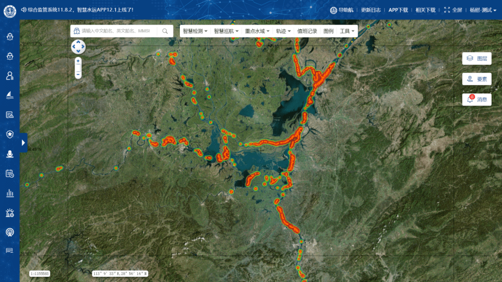The image size is (502, 282).
Task: Open the 重点水域 dropdown menu
Action: coord(257,31)
